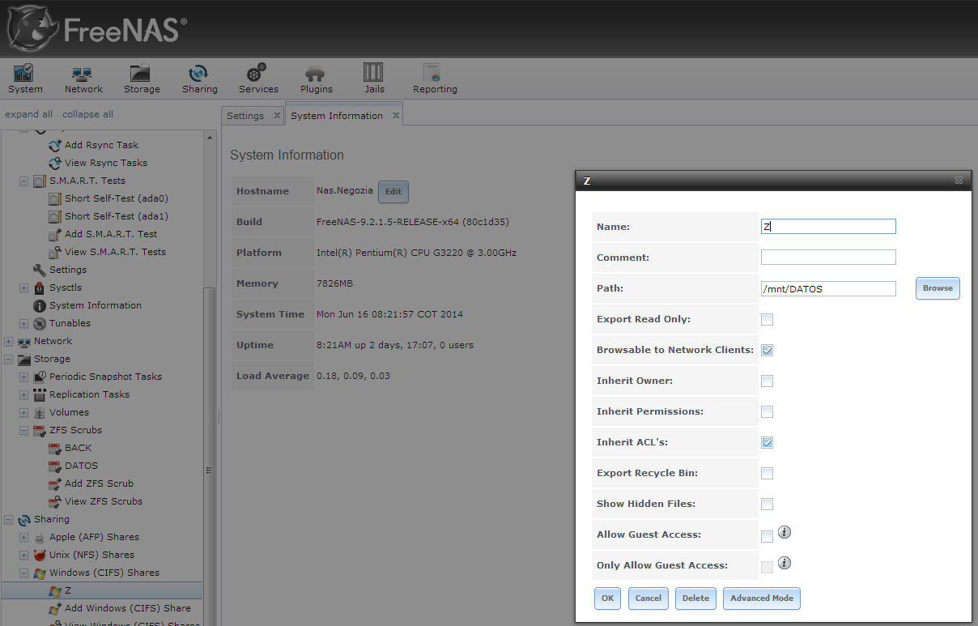Expand the Replication Tasks node
This screenshot has height=626, width=978.
[23, 394]
